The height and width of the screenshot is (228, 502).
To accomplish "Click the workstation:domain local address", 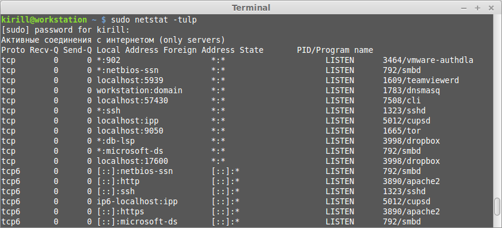I will (140, 91).
